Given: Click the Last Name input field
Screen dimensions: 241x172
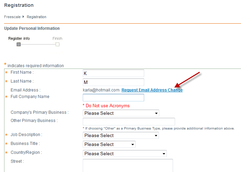Looking at the screenshot, I should pyautogui.click(x=113, y=82).
